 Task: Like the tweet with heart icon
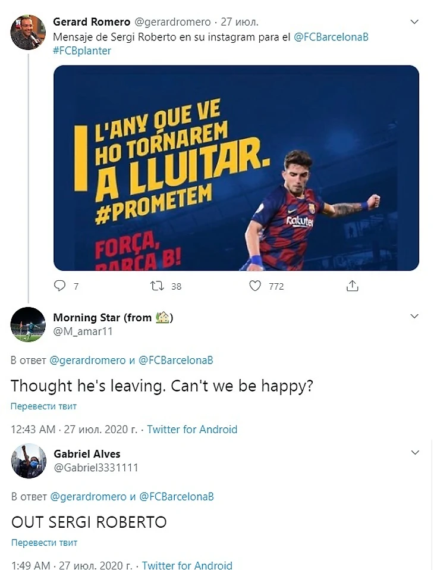(255, 286)
